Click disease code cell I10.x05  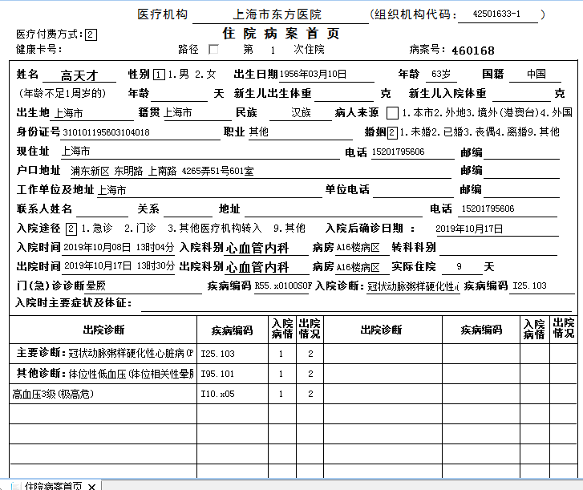click(x=233, y=394)
